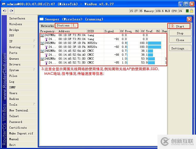
Task: Click Exit in the sidebar
Action: (x=22, y=145)
